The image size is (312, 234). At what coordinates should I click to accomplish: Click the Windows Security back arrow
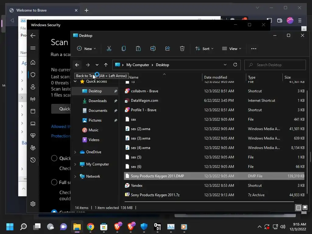(x=33, y=36)
